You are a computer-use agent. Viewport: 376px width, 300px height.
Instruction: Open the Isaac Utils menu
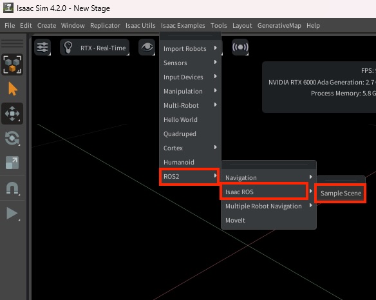coord(140,25)
